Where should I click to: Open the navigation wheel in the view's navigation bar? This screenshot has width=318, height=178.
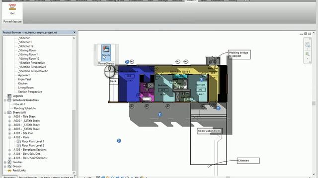tap(308, 44)
